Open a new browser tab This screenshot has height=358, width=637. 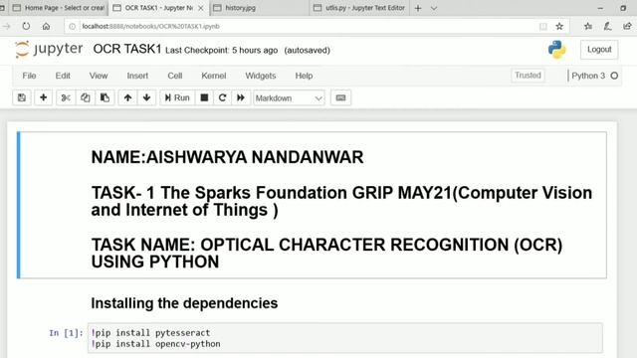418,8
